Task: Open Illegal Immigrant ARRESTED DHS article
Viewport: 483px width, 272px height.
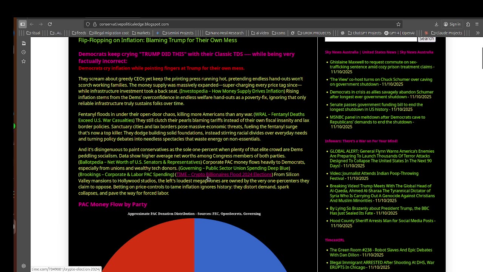Action: [x=382, y=265]
